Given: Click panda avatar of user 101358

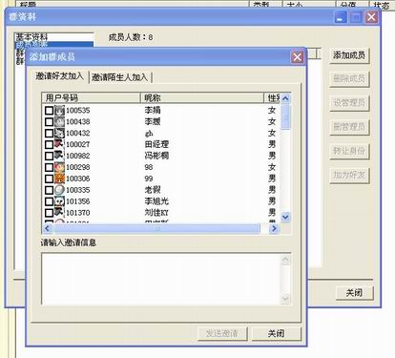Looking at the screenshot, I should pos(59,201).
